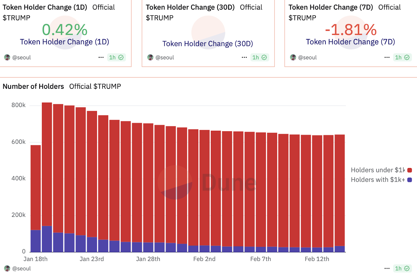The image size is (417, 275).
Task: Click the 800k y-axis label
Action: (19, 105)
